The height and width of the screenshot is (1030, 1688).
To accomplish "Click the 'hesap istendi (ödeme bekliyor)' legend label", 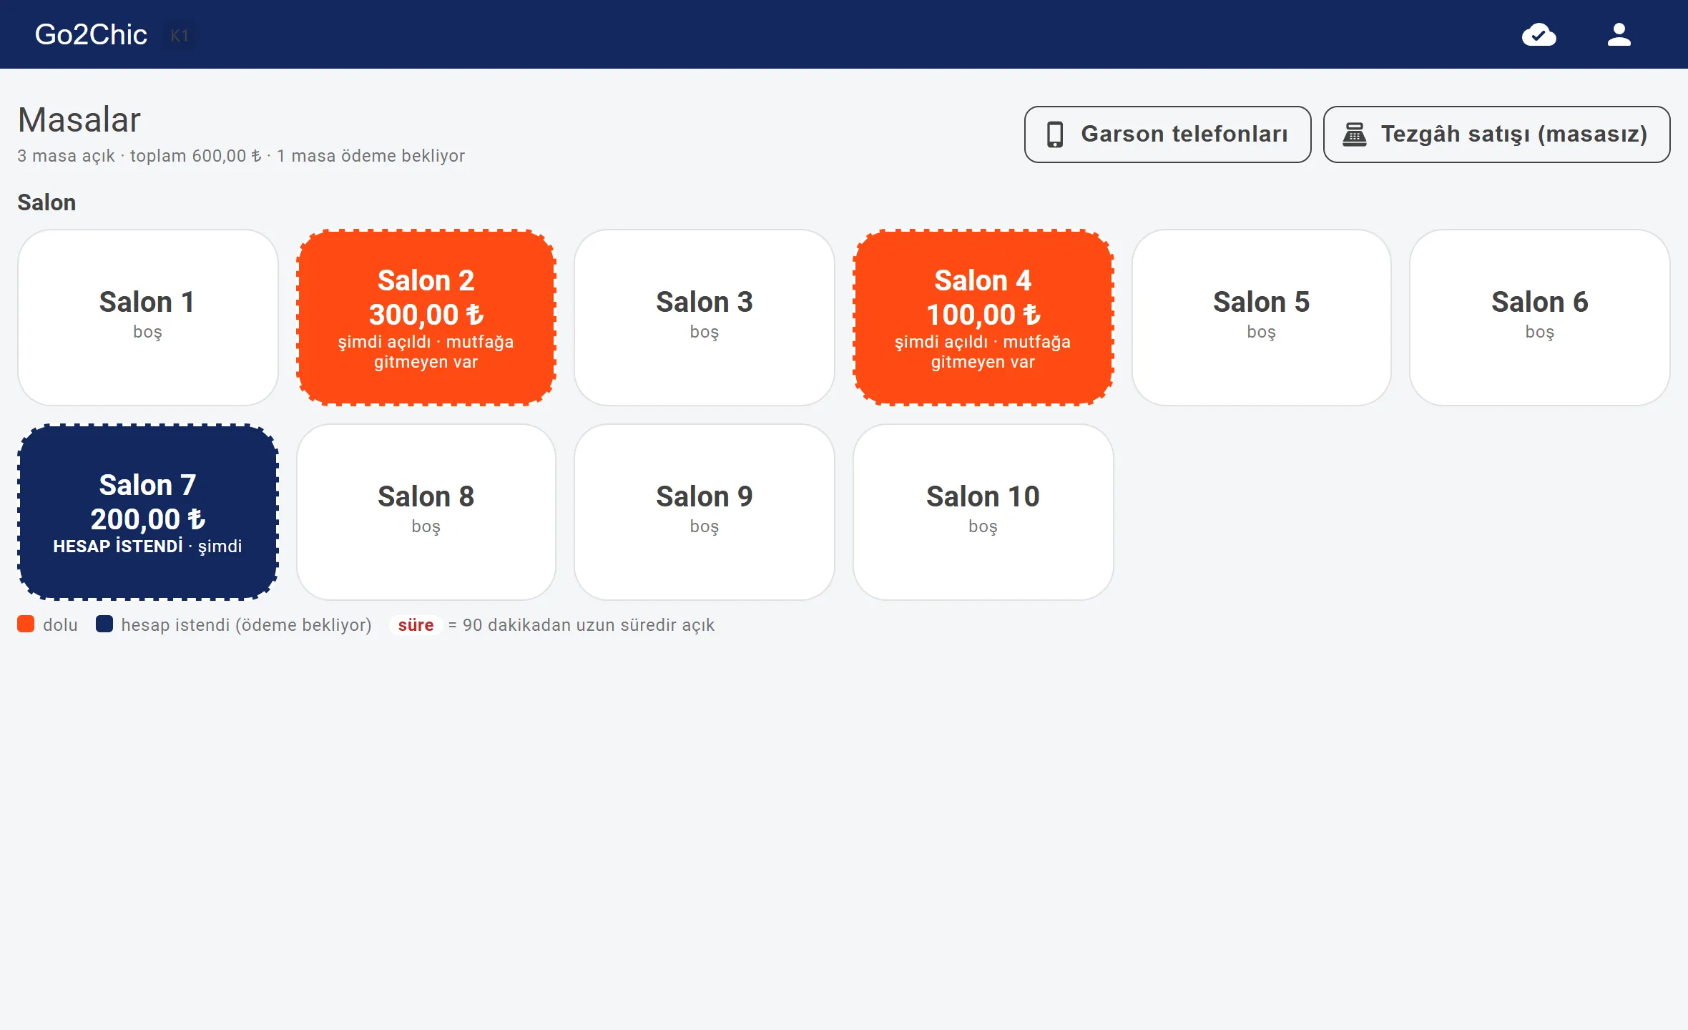I will (x=247, y=625).
